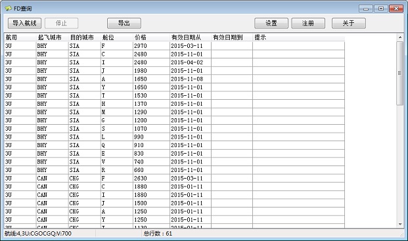The image size is (408, 241).
Task: Select price cell 1530
Action: click(151, 96)
